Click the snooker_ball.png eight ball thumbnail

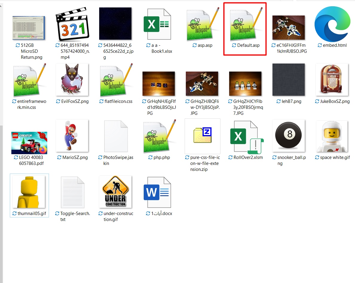coord(289,136)
